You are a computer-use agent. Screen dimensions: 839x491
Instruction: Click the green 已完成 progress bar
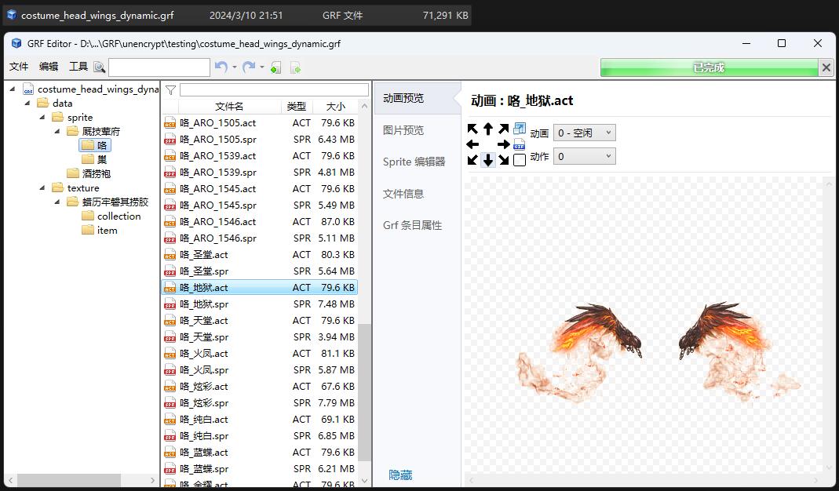coord(709,68)
